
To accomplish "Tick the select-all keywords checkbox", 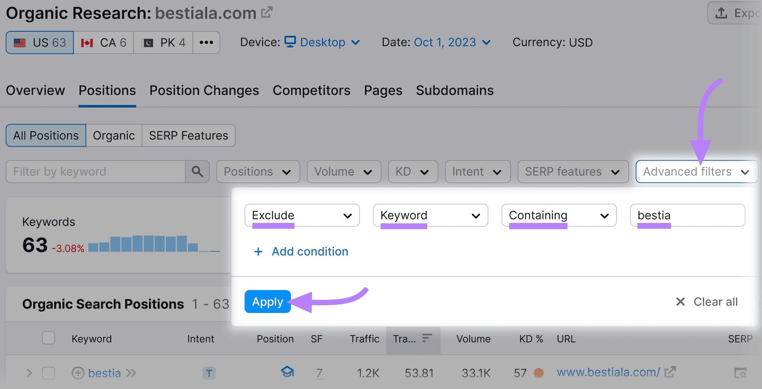I will click(48, 338).
